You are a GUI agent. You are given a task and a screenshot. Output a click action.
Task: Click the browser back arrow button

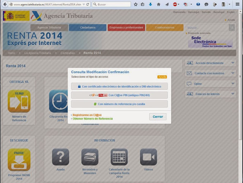[5, 4]
